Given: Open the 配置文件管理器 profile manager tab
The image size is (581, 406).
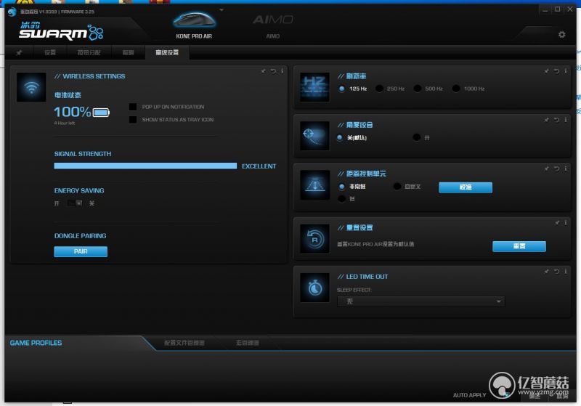Looking at the screenshot, I should [184, 343].
